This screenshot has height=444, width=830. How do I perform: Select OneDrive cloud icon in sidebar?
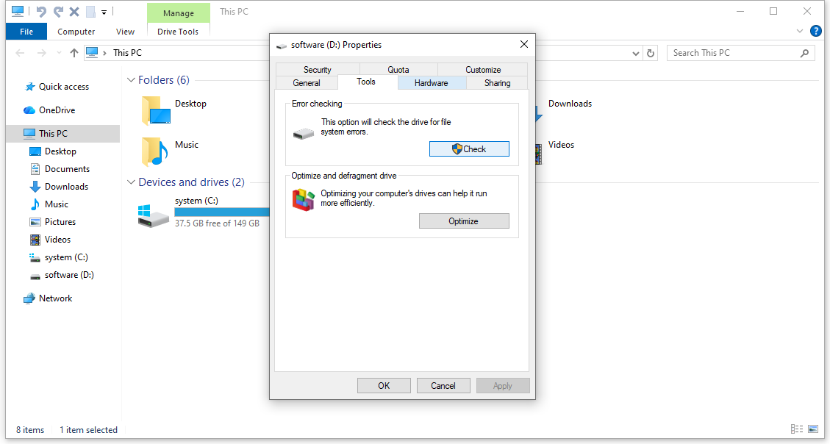tap(29, 110)
